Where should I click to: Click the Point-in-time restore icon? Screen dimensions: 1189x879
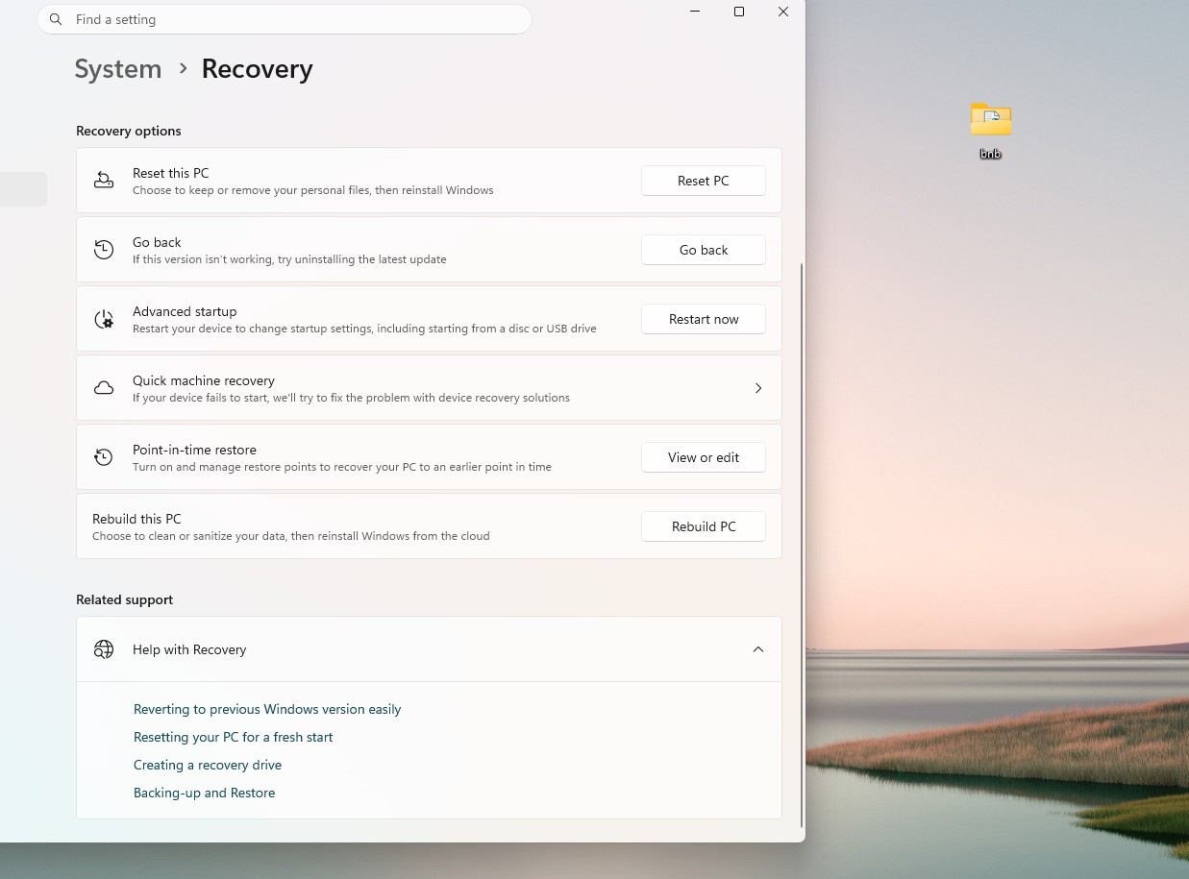(x=104, y=457)
